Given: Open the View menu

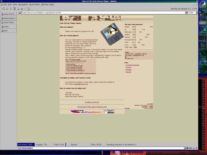Looking at the screenshot, I should (15, 4).
